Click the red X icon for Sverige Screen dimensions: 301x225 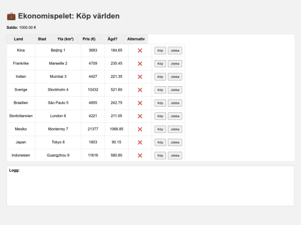(140, 90)
